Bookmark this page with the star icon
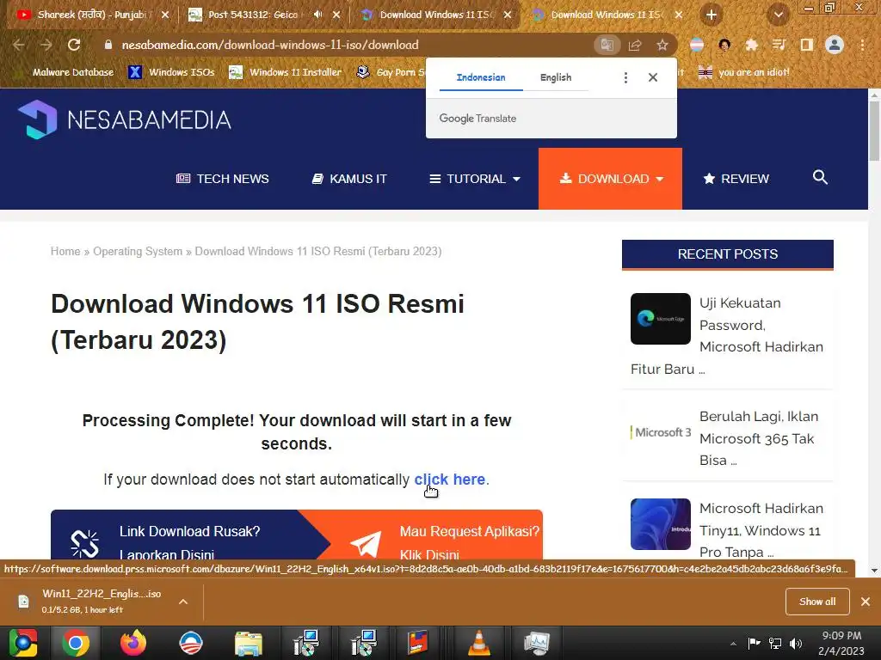 click(662, 45)
